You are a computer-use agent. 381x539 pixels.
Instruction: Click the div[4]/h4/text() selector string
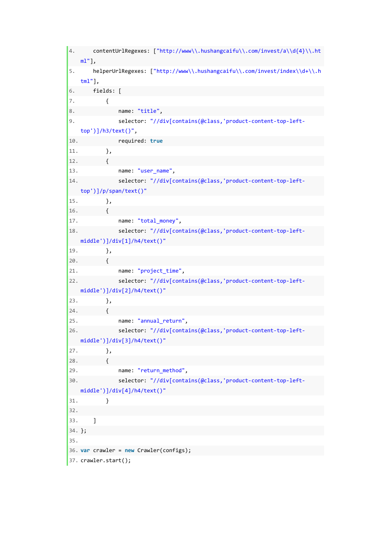pos(193,385)
